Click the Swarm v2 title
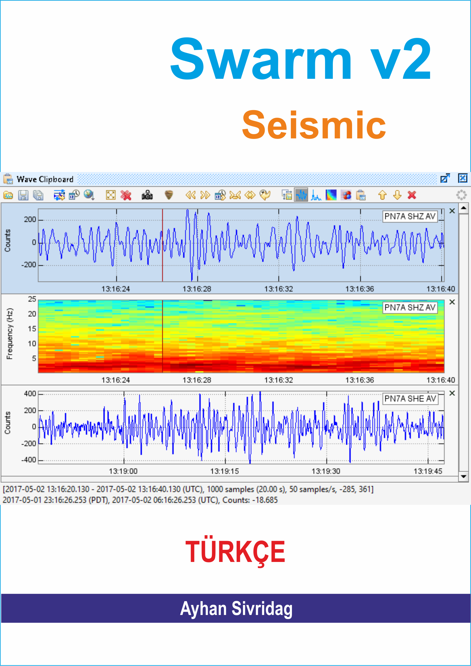The height and width of the screenshot is (666, 471). [301, 59]
